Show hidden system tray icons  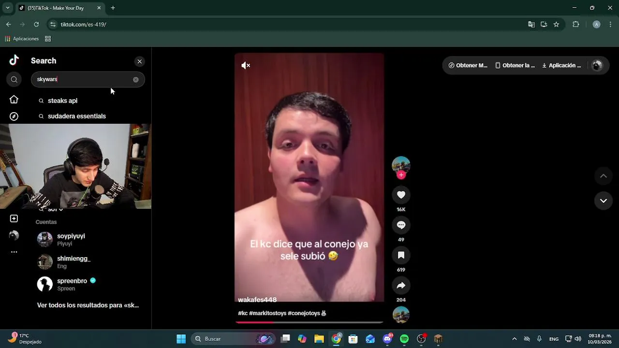click(514, 339)
